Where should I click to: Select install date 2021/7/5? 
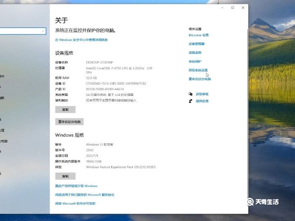[92, 156]
